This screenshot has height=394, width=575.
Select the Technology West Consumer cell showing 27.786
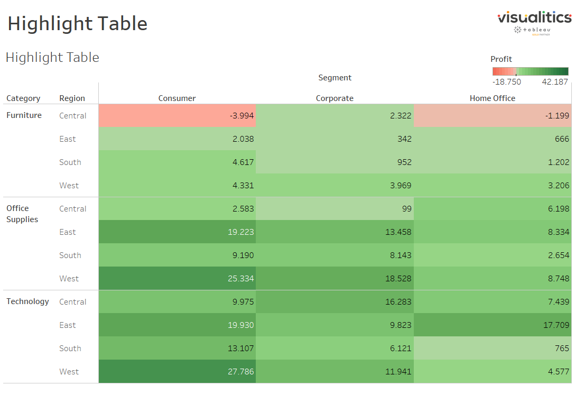177,371
